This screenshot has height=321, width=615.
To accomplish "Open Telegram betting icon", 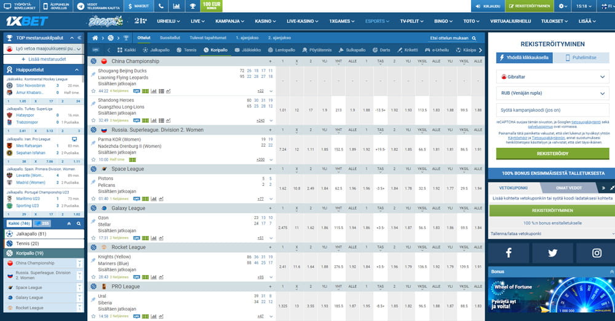I will [x=81, y=6].
